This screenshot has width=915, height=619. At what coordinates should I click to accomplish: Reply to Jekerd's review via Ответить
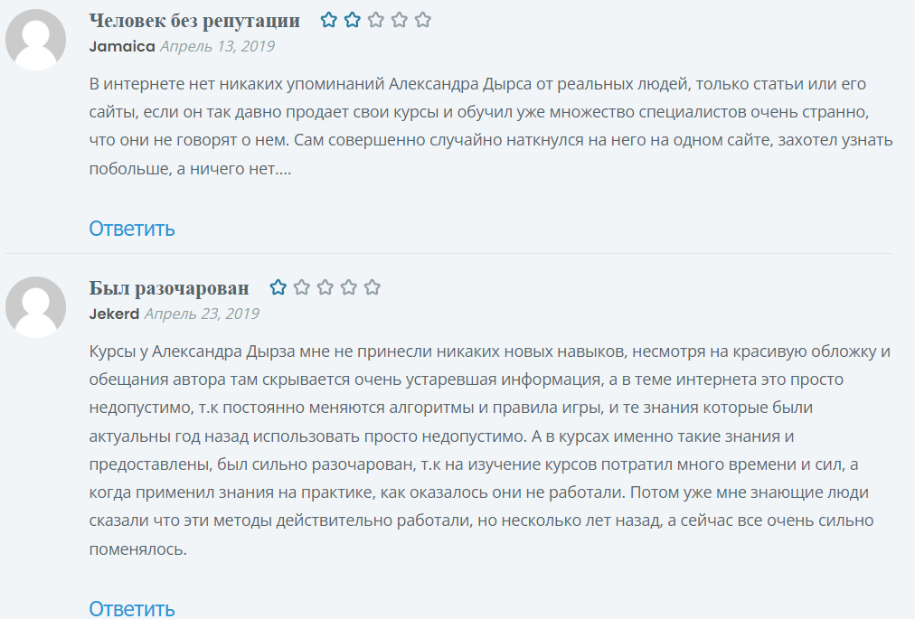coord(132,608)
